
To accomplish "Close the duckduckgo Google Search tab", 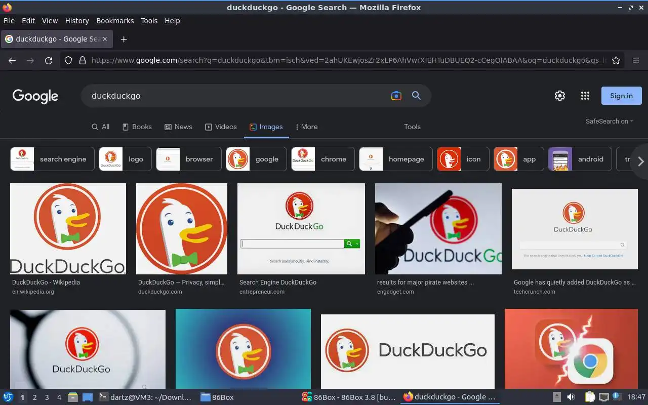I will [105, 39].
